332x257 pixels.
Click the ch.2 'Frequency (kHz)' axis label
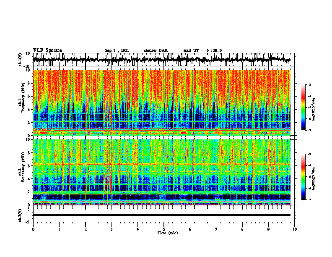(x=23, y=167)
